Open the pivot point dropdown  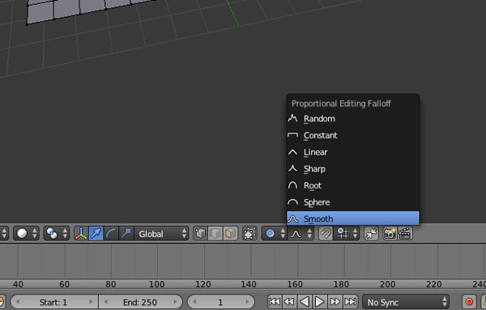coord(57,233)
